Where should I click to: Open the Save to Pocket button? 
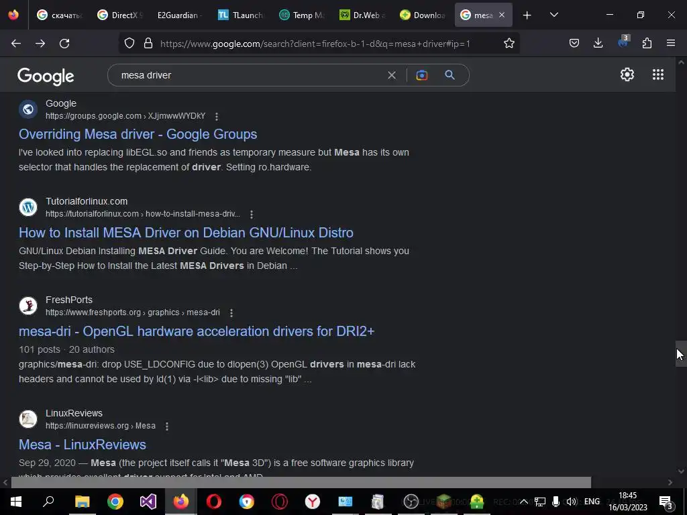coord(574,43)
